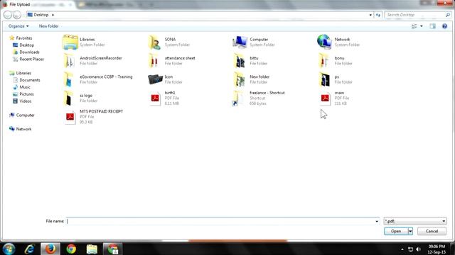Open the Windows Start orb
This screenshot has height=255, width=455.
(x=9, y=249)
